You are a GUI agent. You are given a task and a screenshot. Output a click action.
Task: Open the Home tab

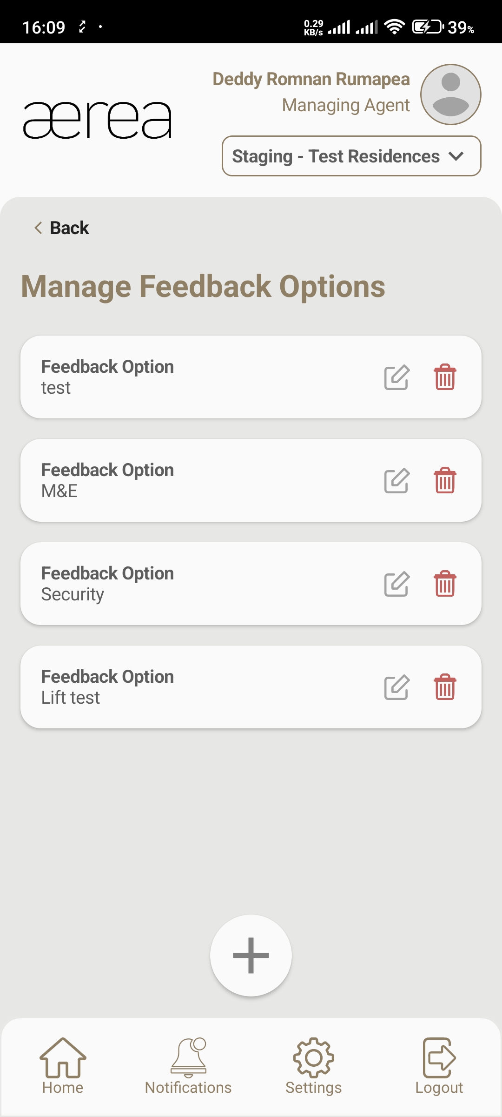point(63,1066)
